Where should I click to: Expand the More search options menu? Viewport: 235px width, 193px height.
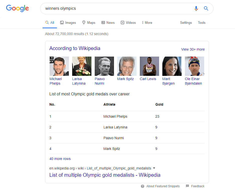147,23
